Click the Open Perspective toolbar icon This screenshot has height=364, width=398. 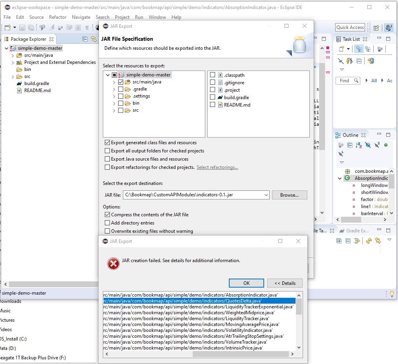pos(376,27)
